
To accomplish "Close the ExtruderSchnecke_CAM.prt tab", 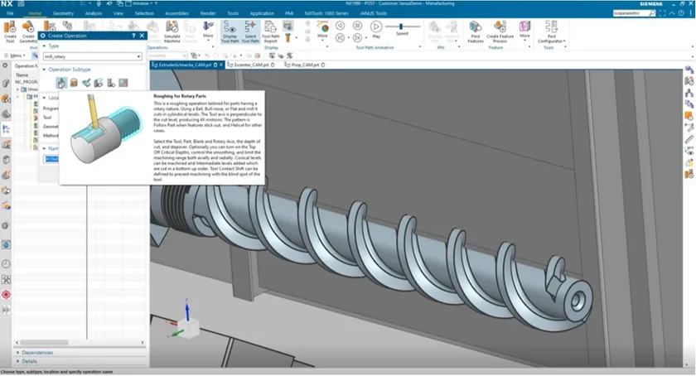I will pos(221,65).
